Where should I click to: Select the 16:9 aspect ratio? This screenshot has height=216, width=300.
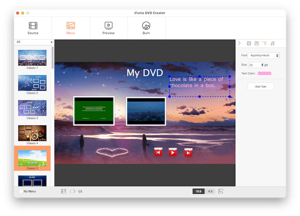tap(198, 191)
